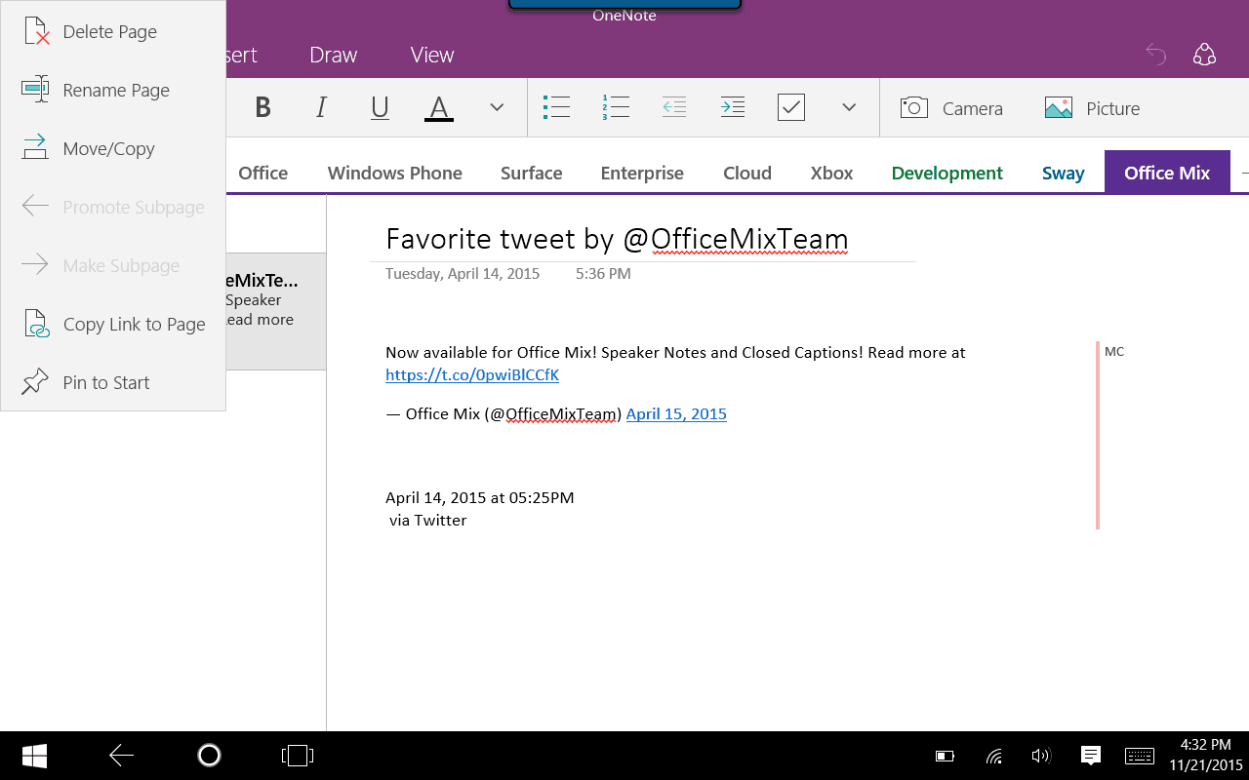The height and width of the screenshot is (780, 1249).
Task: Open the Sway section tab
Action: (1064, 173)
